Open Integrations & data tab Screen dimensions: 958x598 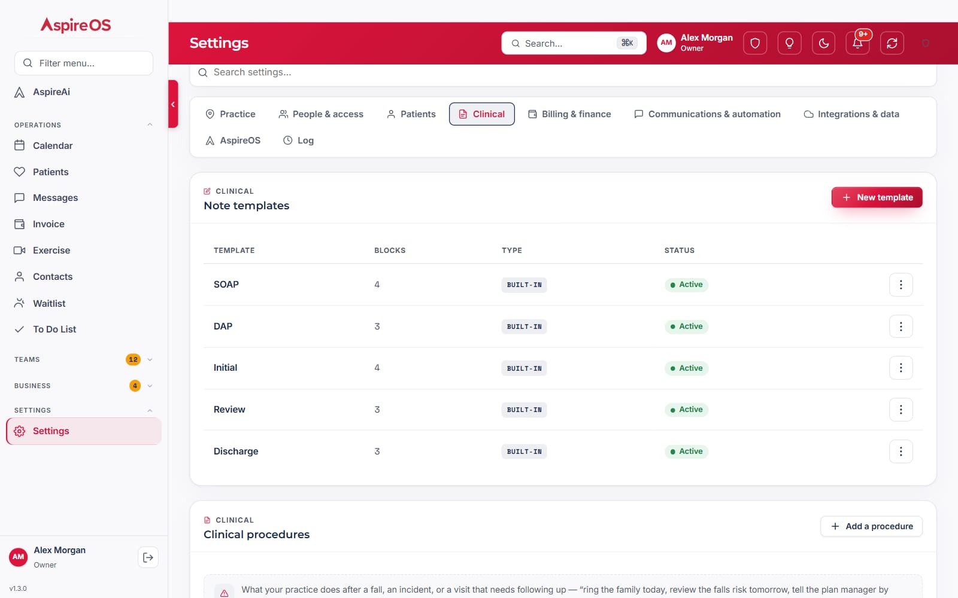[851, 114]
